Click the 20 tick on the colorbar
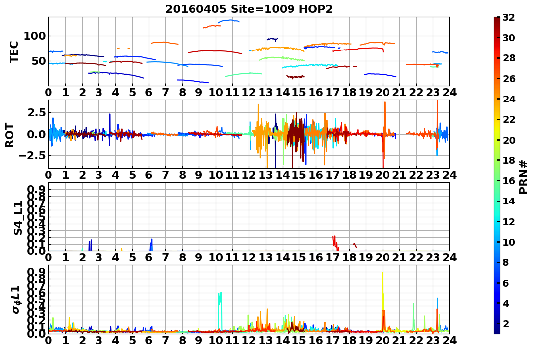The height and width of the screenshot is (351, 533). [x=509, y=140]
